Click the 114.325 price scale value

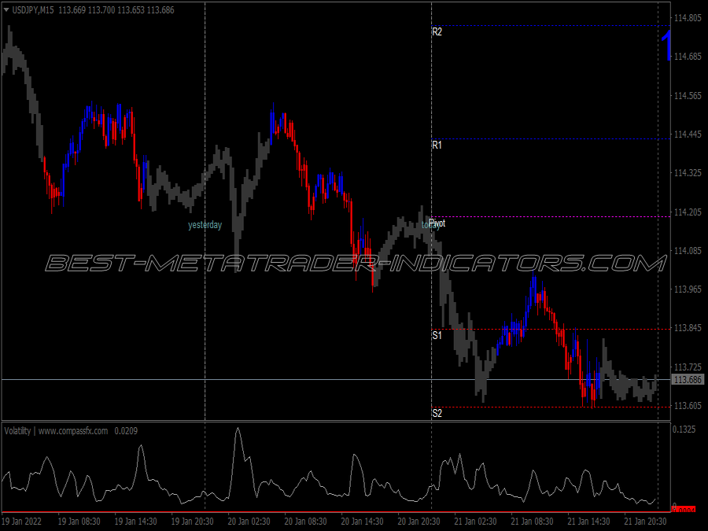(x=688, y=173)
